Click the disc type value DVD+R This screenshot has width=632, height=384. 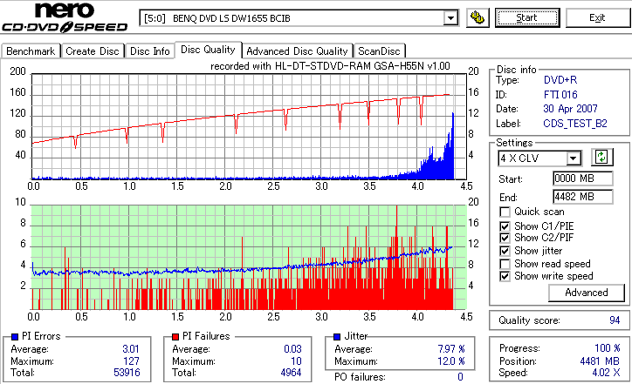(560, 80)
